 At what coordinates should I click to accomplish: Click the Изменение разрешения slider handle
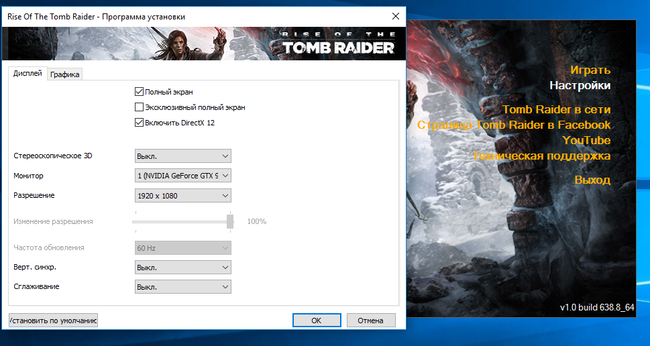(x=230, y=221)
